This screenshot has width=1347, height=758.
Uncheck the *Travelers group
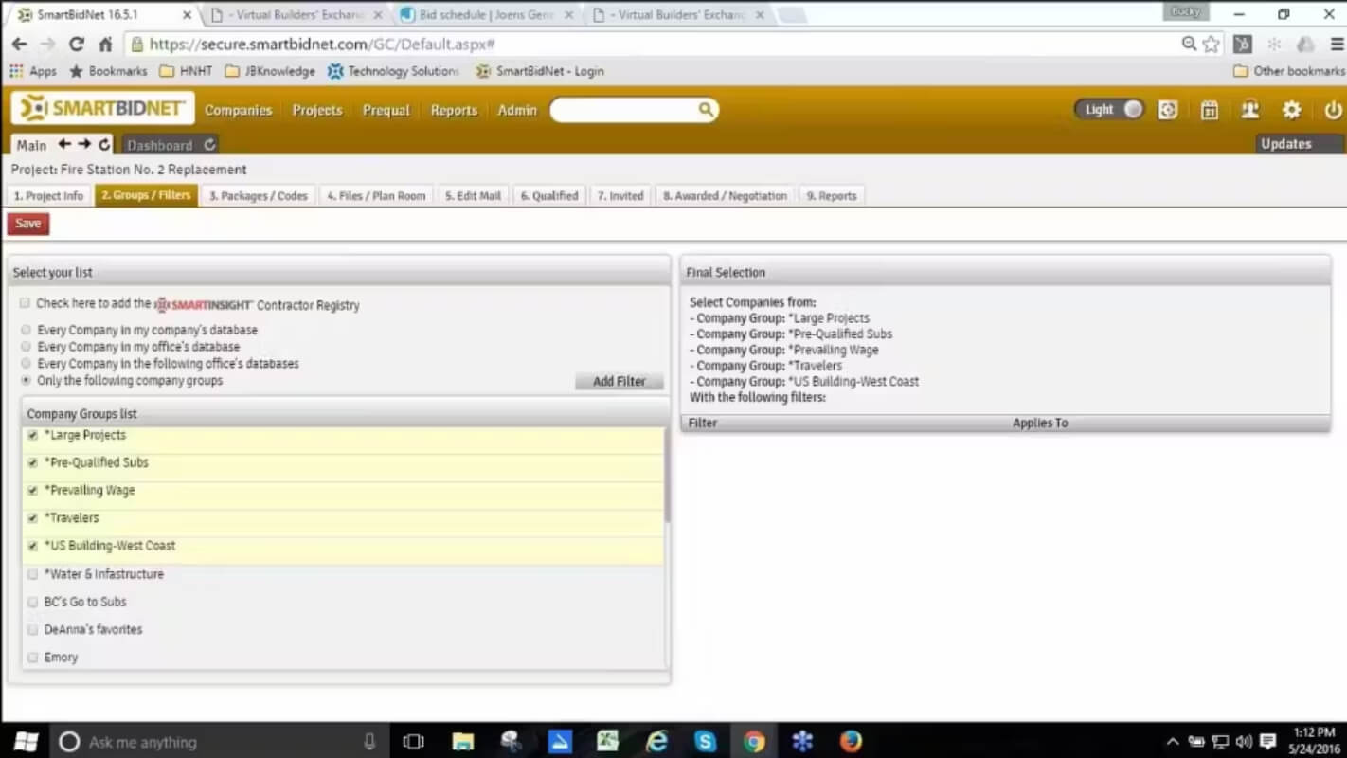pyautogui.click(x=33, y=518)
